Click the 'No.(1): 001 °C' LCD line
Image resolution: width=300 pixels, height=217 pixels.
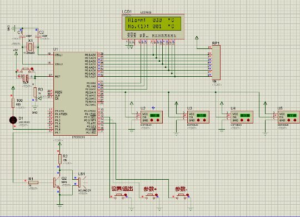coord(151,27)
